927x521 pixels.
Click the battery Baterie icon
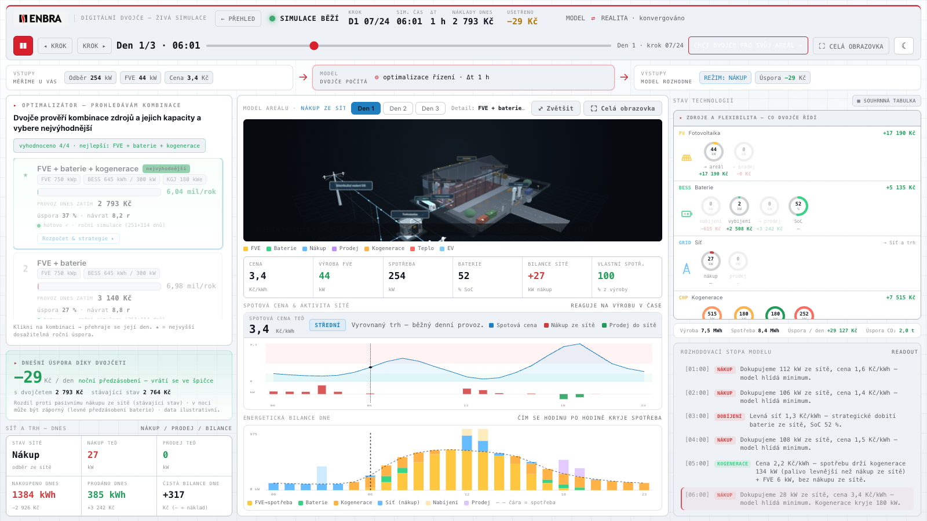687,214
